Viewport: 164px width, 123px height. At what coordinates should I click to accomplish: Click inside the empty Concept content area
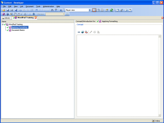(x=118, y=76)
